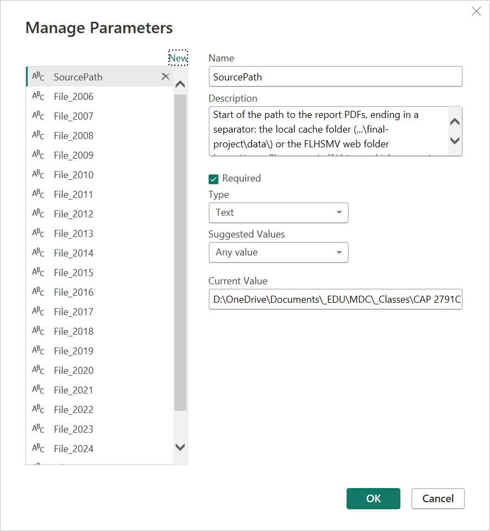Select the File_2006 parameter

coord(99,96)
